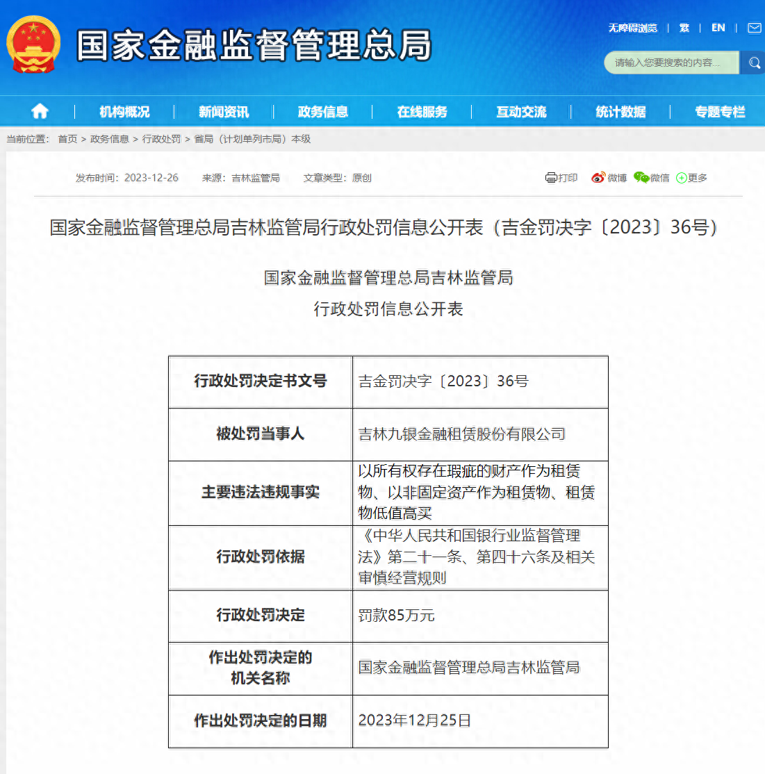This screenshot has height=774, width=765.
Task: Open the 新闻资讯 menu
Action: click(x=224, y=112)
